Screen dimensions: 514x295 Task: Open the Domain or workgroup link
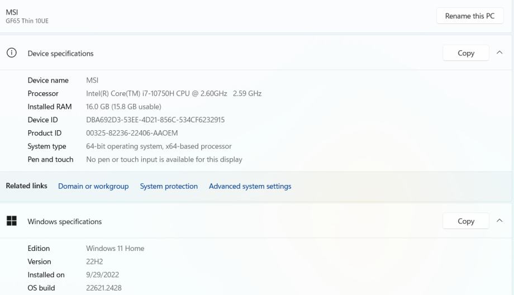coord(93,186)
